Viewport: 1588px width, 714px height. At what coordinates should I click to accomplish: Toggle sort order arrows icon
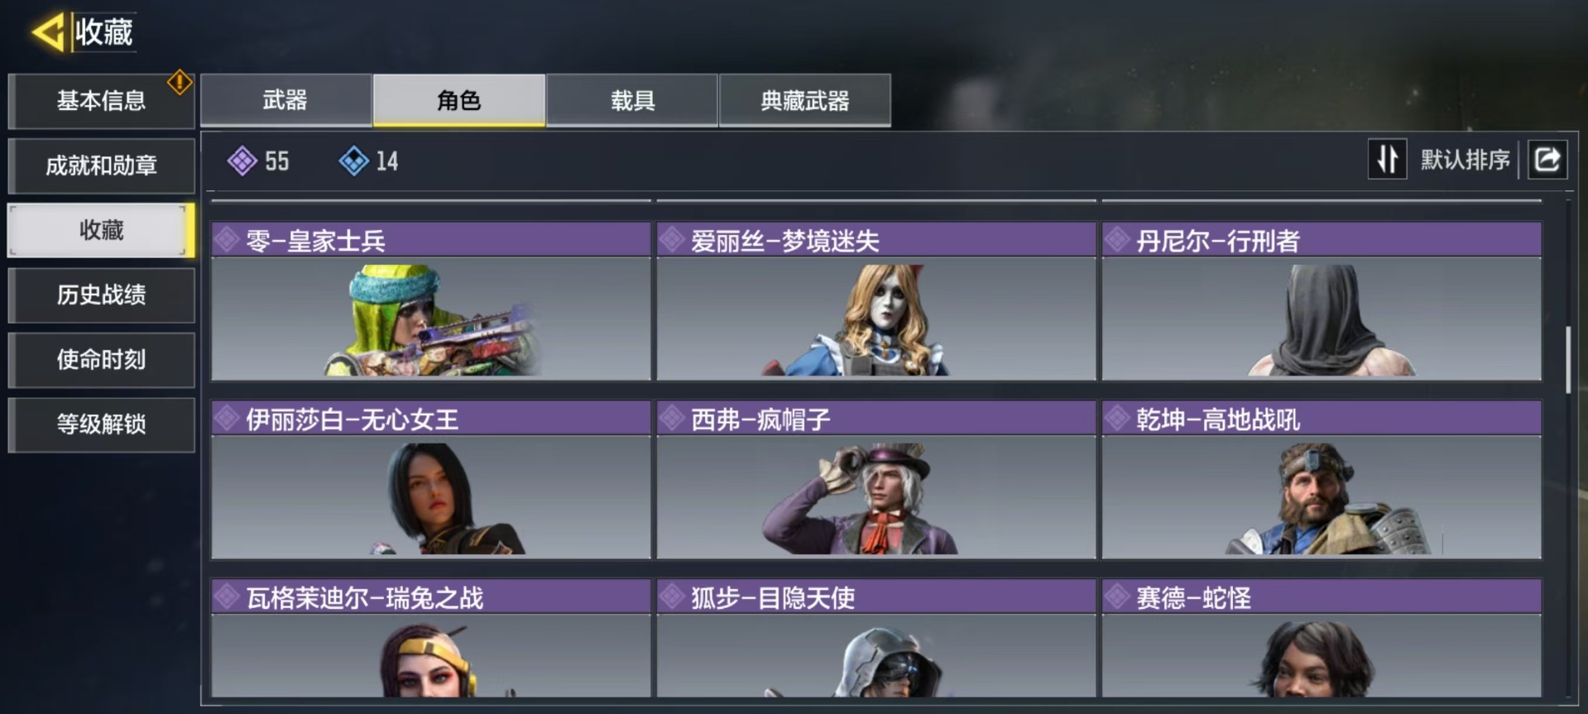[1387, 159]
